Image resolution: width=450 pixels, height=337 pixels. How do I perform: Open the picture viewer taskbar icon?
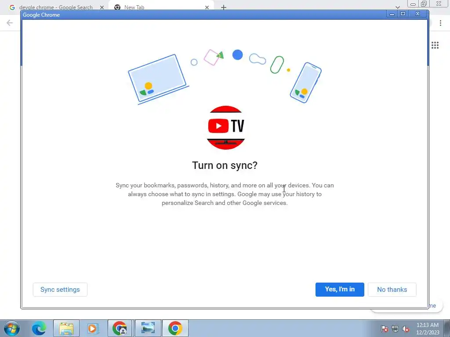(148, 328)
